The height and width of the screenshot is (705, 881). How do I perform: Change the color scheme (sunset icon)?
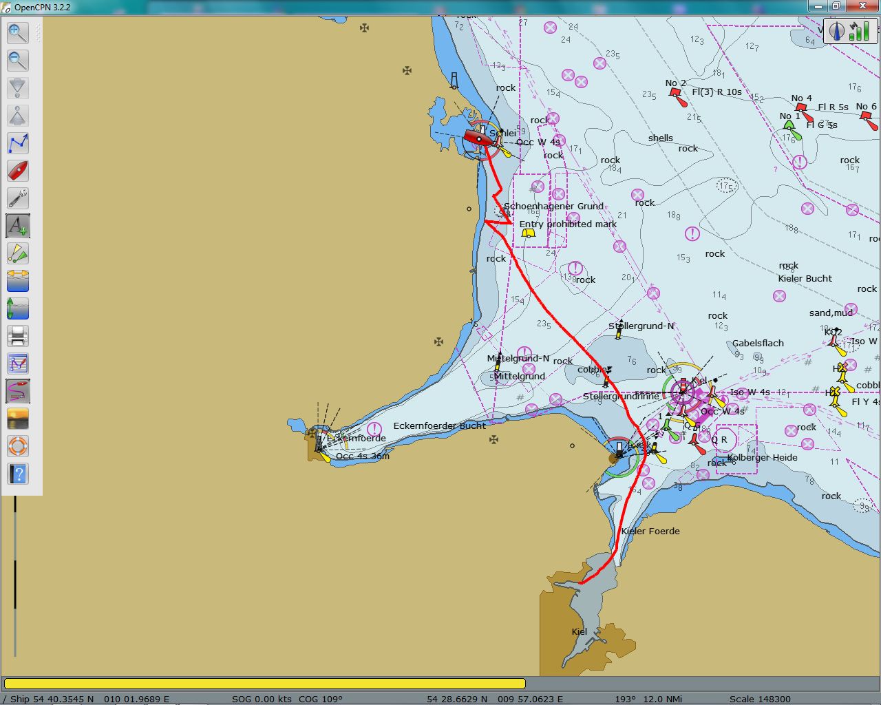[x=17, y=419]
